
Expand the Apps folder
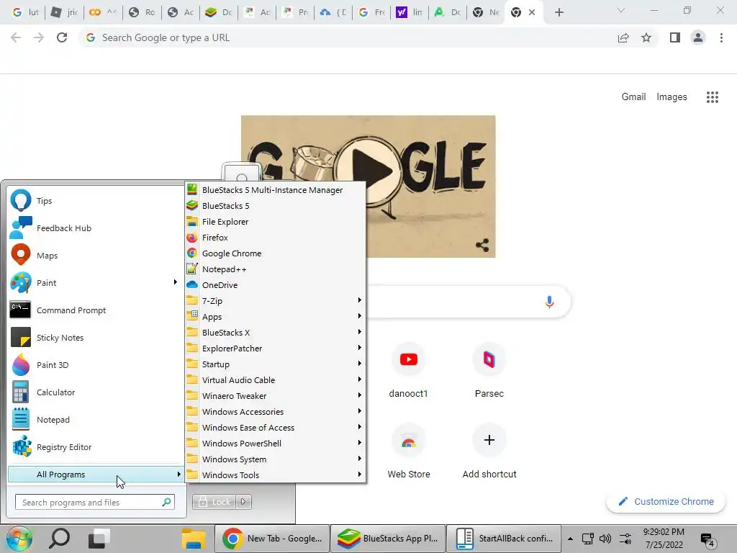point(276,317)
